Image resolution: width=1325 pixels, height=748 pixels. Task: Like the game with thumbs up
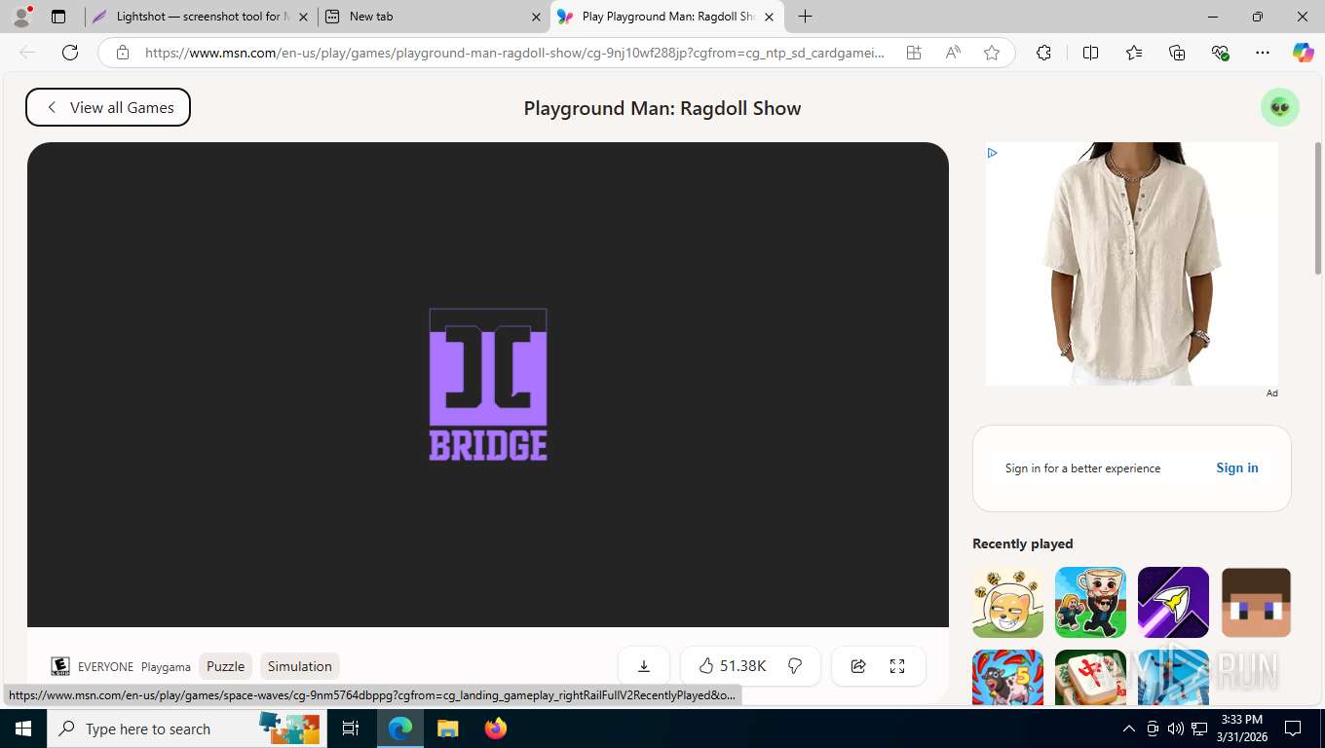click(x=732, y=666)
